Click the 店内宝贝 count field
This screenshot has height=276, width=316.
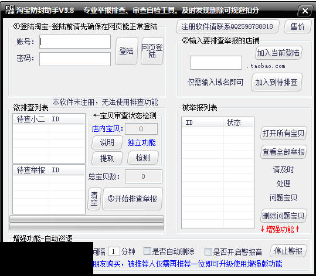point(141,129)
